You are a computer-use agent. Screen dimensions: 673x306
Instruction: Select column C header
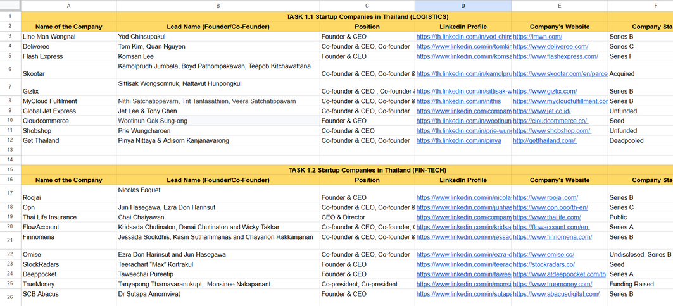click(367, 6)
